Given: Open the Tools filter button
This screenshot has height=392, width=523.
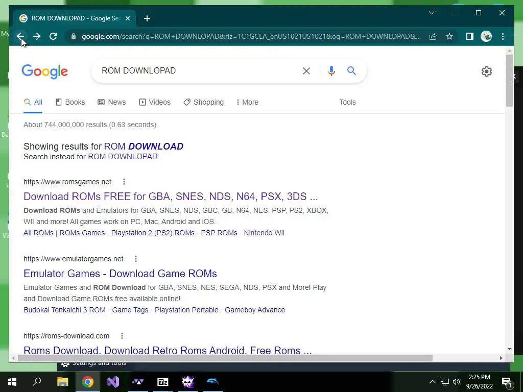Looking at the screenshot, I should click(x=347, y=102).
